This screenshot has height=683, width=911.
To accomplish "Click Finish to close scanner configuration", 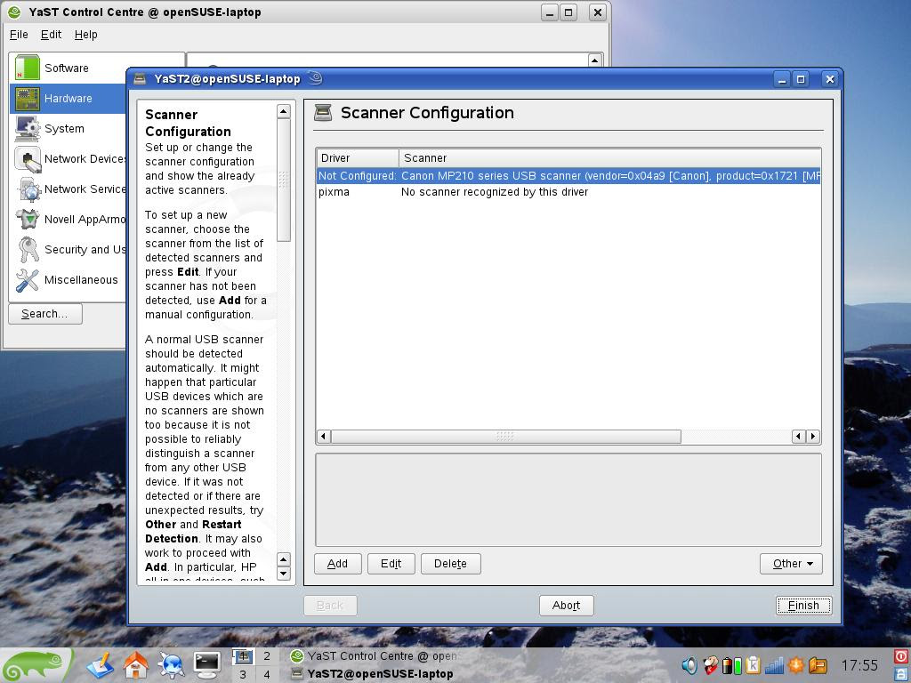I will (x=803, y=605).
